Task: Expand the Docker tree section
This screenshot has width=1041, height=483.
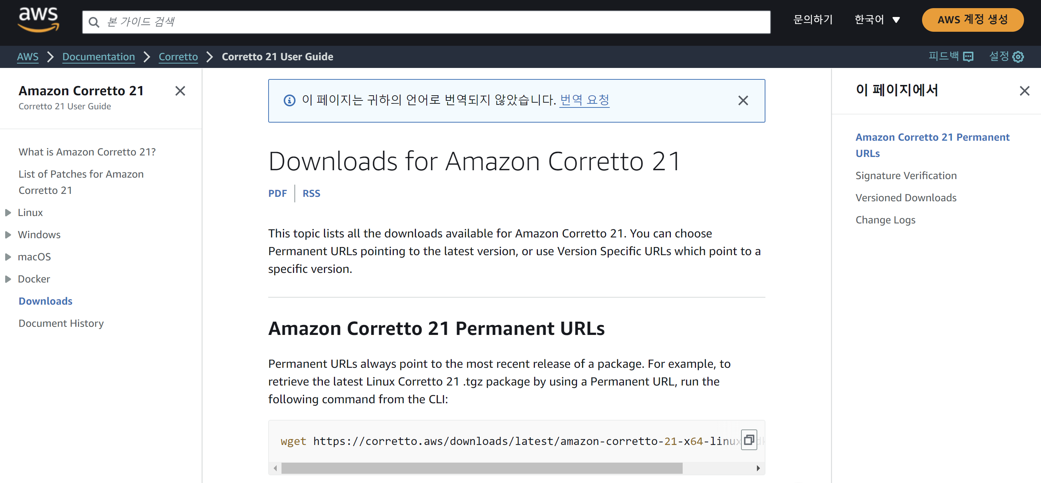Action: point(8,279)
